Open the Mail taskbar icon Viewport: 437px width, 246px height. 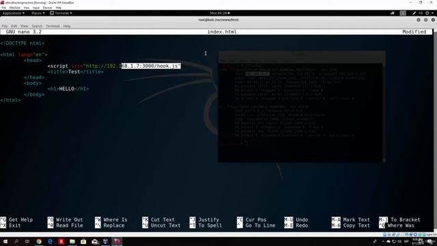(95, 241)
